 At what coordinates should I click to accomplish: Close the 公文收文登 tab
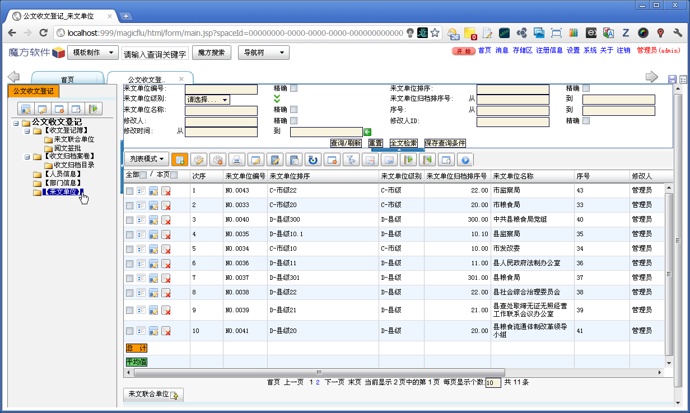tap(181, 79)
